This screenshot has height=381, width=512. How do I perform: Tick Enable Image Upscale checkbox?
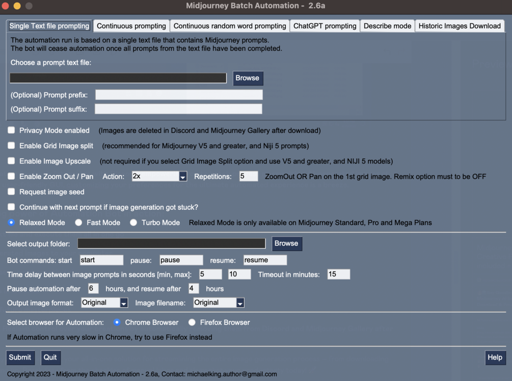[x=11, y=160]
